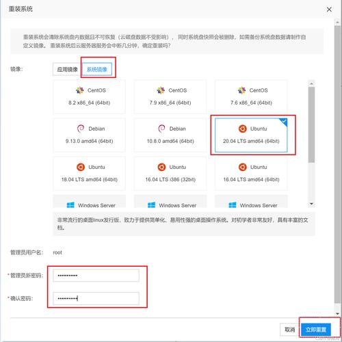The width and height of the screenshot is (342, 342).
Task: Click the Debian 9.13.0 swirl icon
Action: (81, 129)
